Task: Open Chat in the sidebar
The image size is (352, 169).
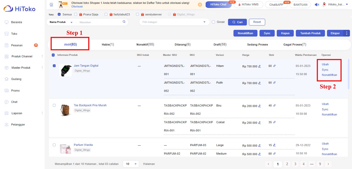Action: click(x=14, y=102)
